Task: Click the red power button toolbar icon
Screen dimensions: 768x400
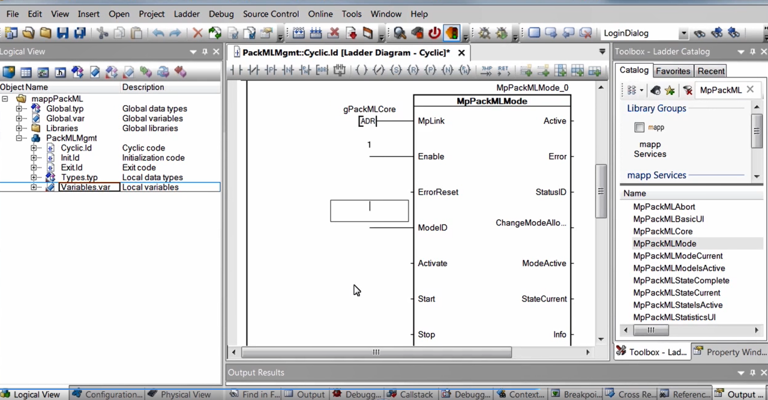Action: pos(434,33)
